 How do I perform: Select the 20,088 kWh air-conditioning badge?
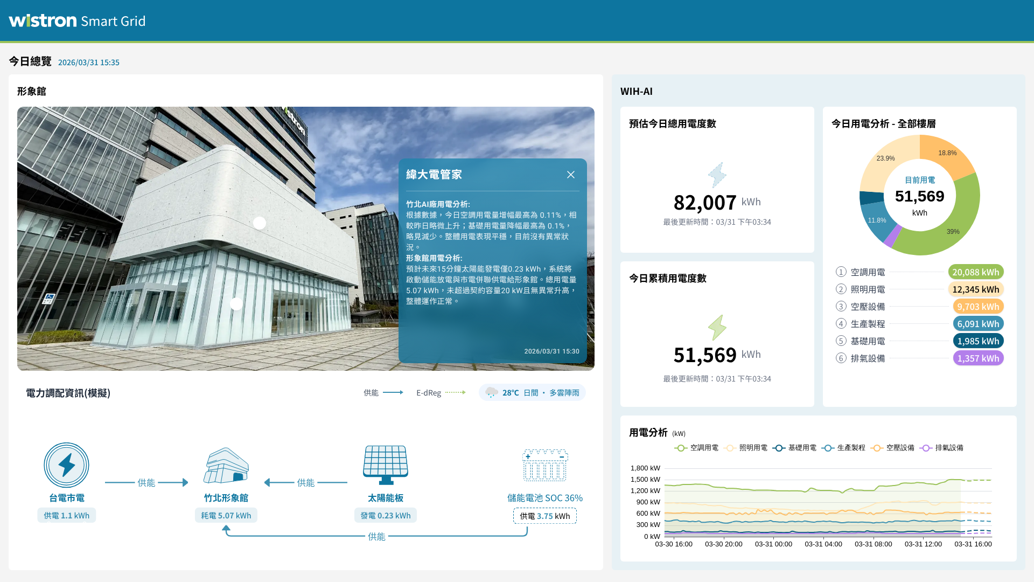tap(975, 272)
